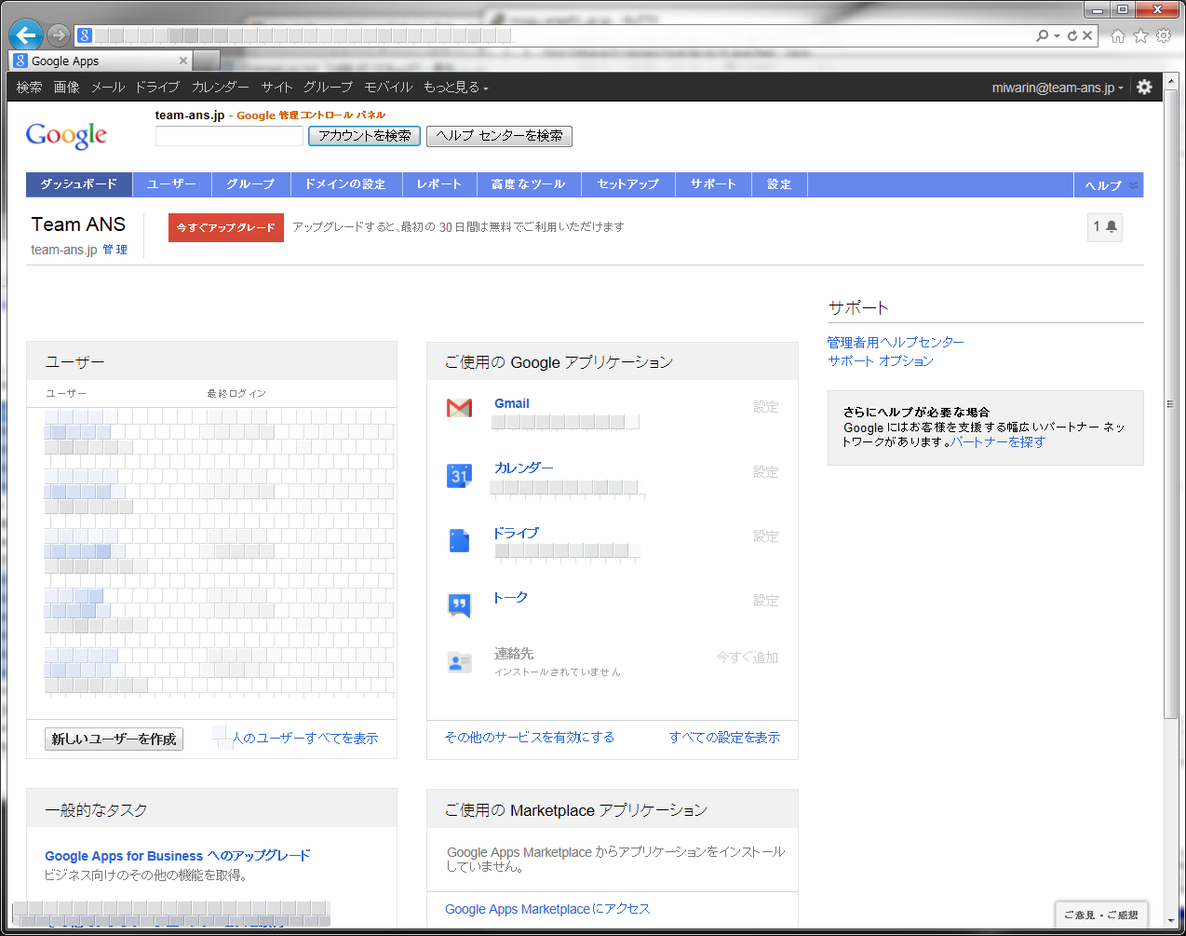
Task: Click the Gmail envelope icon
Action: (x=459, y=408)
